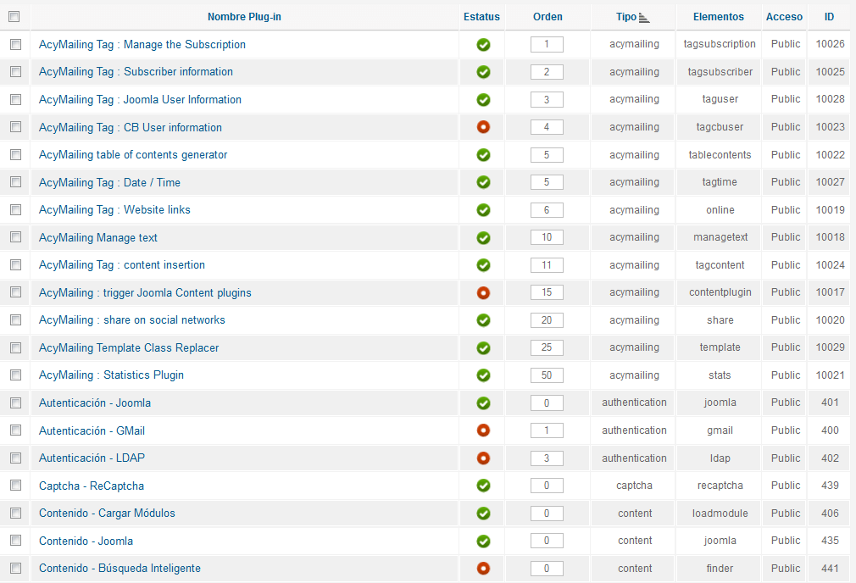Toggle status of AcyMailing Tag : Date / Time

click(483, 182)
